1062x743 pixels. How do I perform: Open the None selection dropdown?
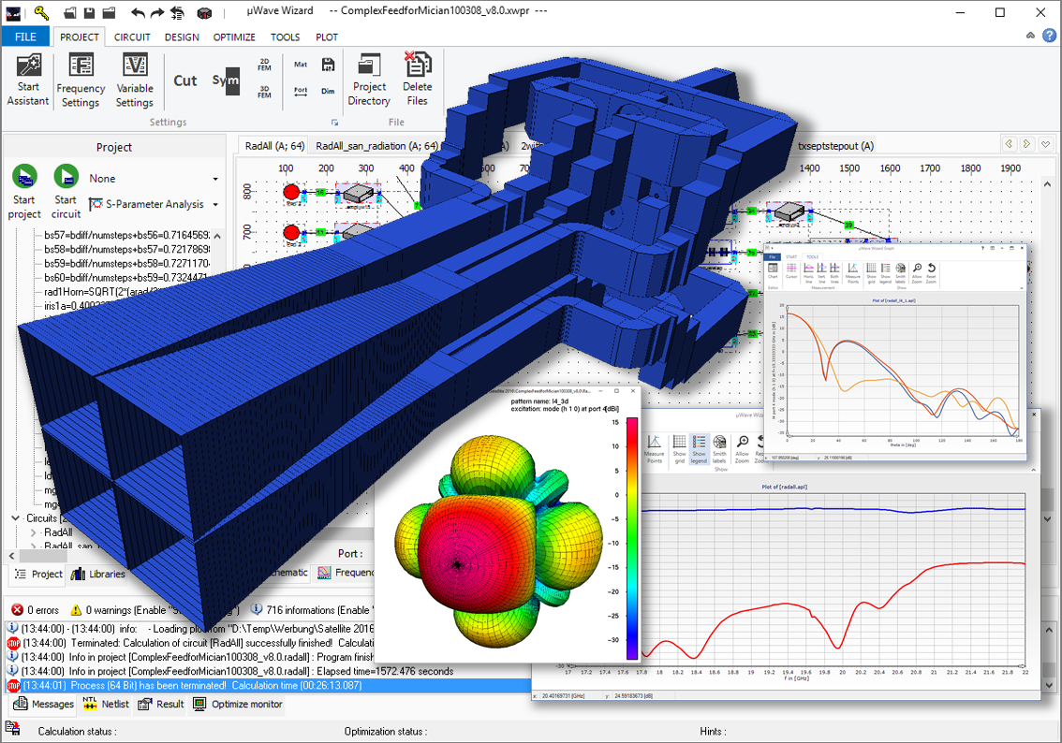pyautogui.click(x=154, y=179)
